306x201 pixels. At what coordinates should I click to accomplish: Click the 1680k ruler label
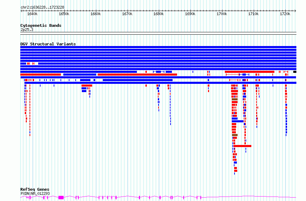point(159,14)
